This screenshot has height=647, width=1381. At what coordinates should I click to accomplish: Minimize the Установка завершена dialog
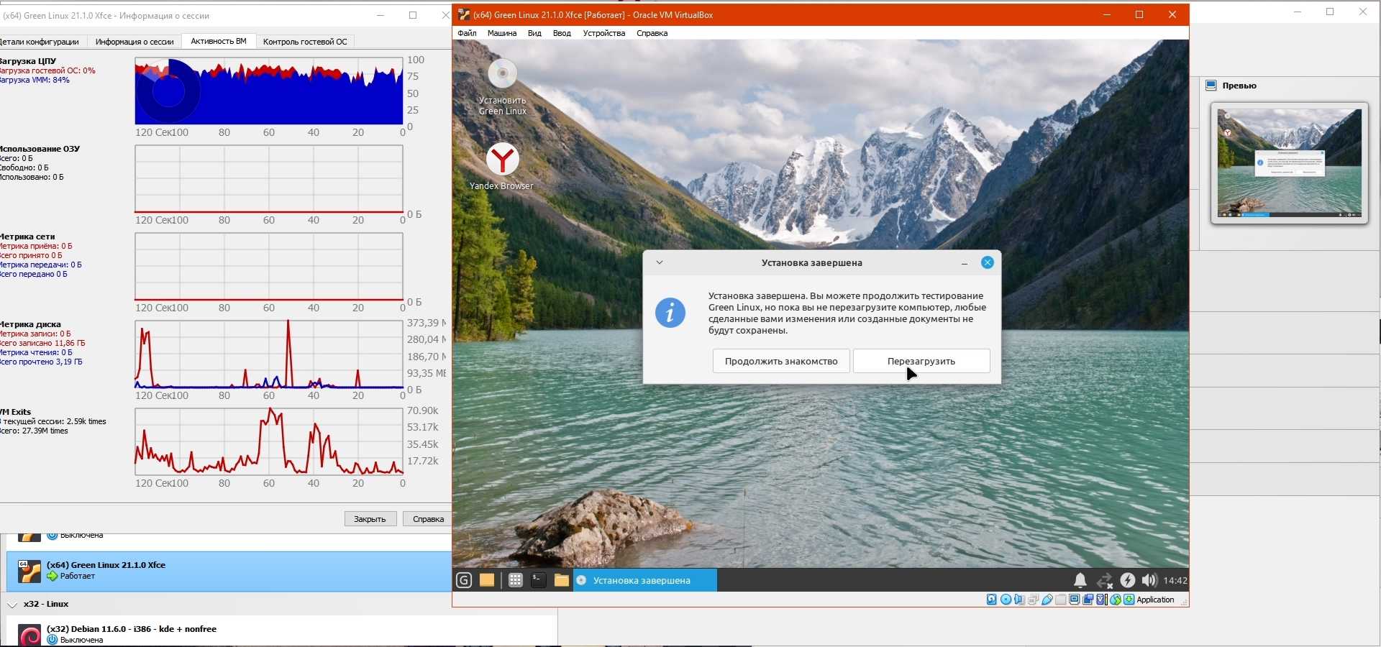965,263
